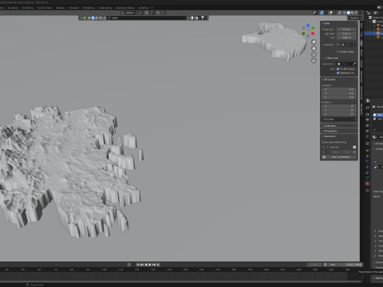
Task: Open the viewport shading options dropdown arrow
Action: pos(361,13)
